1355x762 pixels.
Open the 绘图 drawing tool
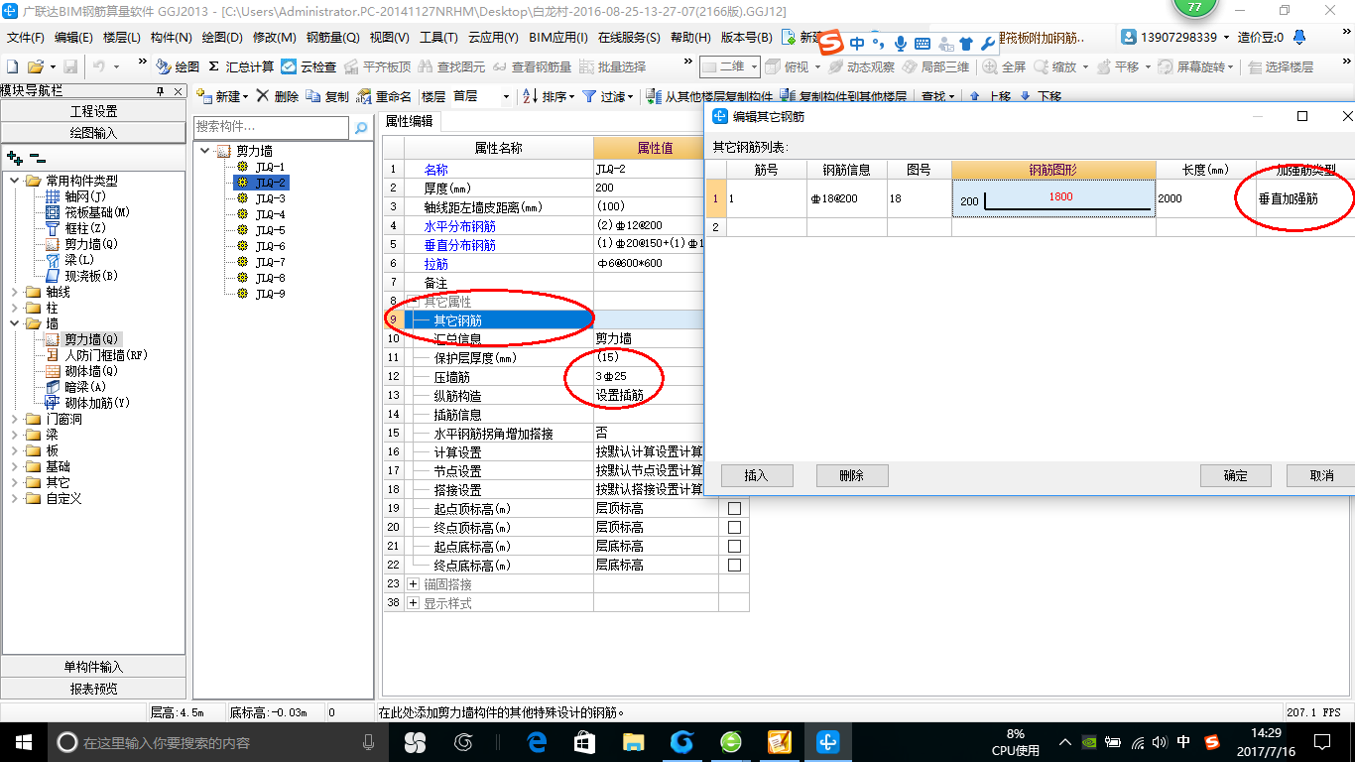(x=178, y=66)
